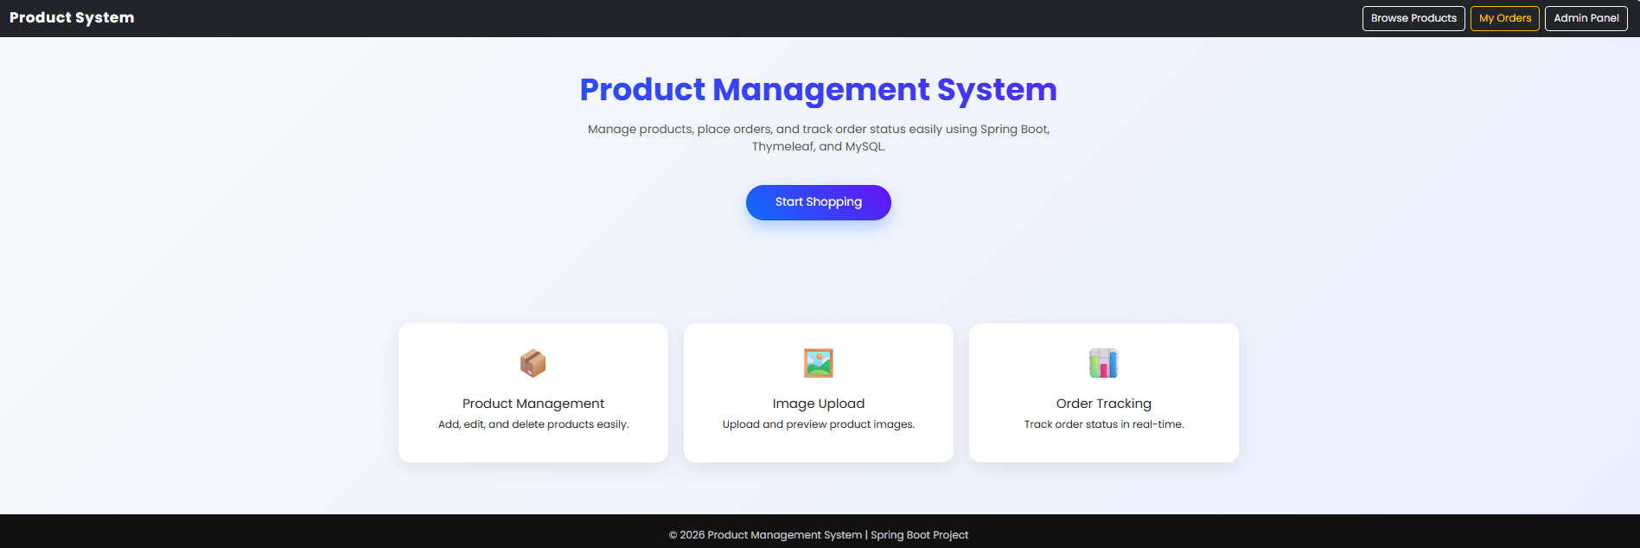
Task: Click the empty dark navbar area beside the logo
Action: tap(692, 18)
